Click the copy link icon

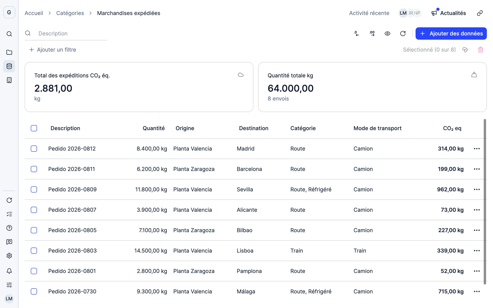point(480,13)
